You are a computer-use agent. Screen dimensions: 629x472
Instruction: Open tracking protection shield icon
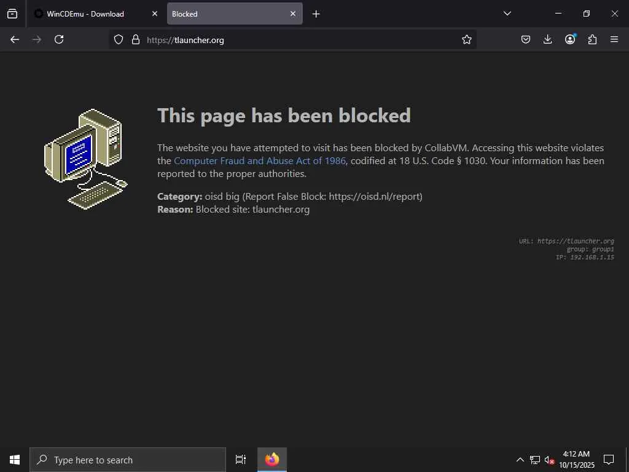(119, 39)
